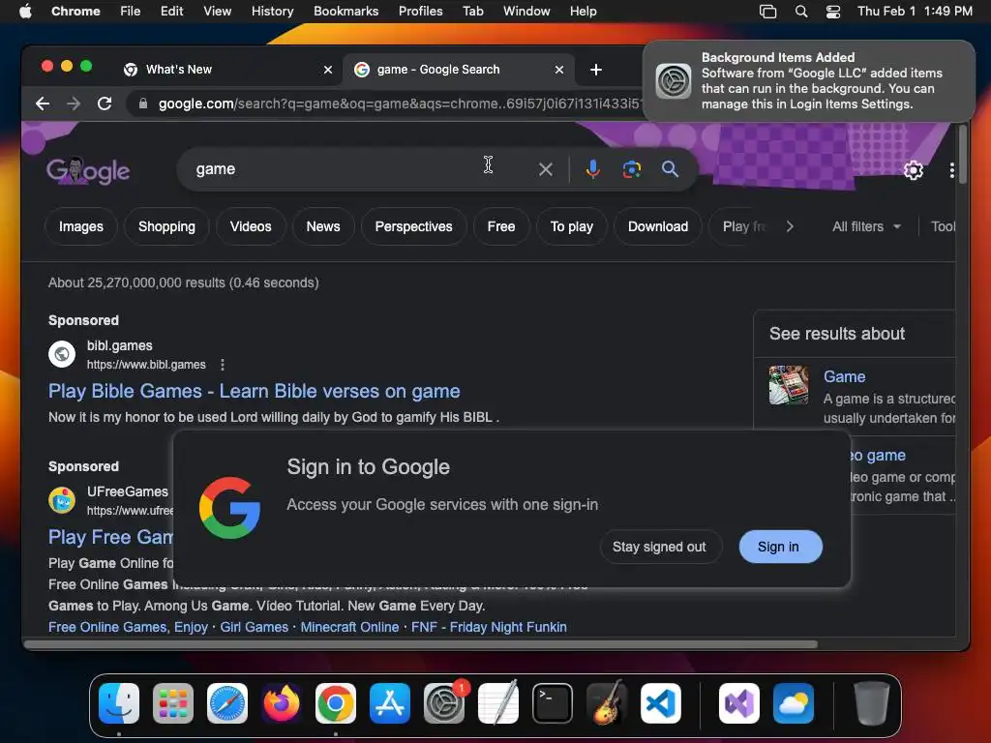991x743 pixels.
Task: Switch to the What's New tab
Action: tap(225, 70)
